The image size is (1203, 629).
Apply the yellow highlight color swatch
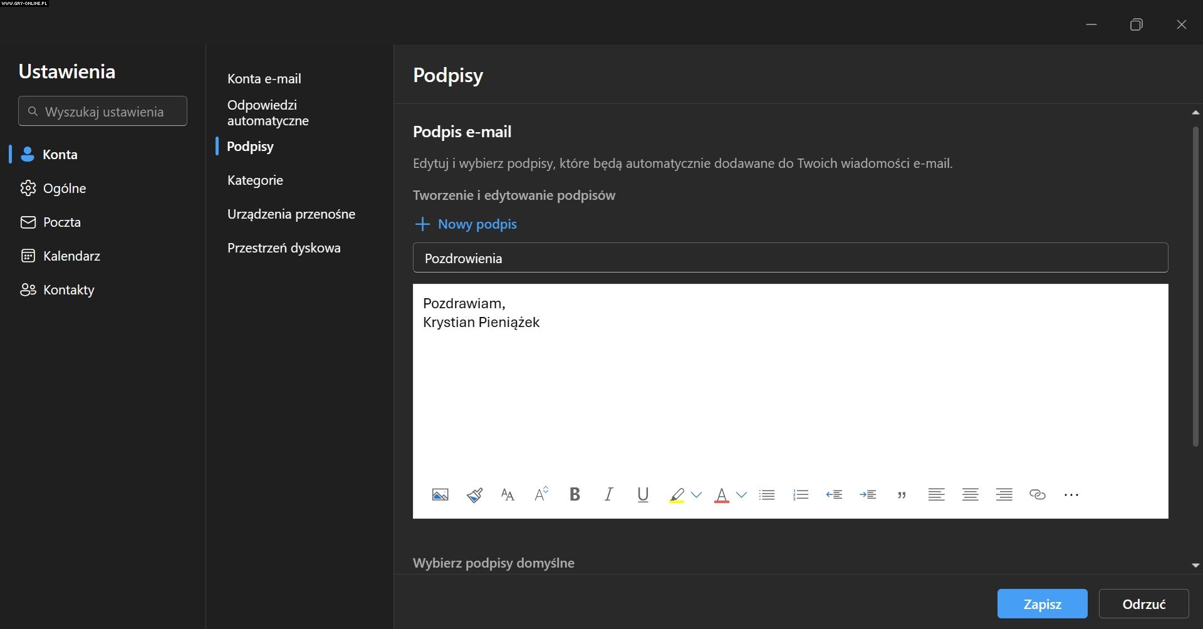pyautogui.click(x=676, y=495)
